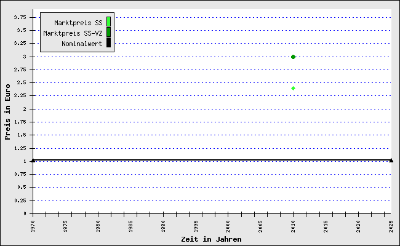Click the black triangle marker at the line's left end

(x=33, y=160)
